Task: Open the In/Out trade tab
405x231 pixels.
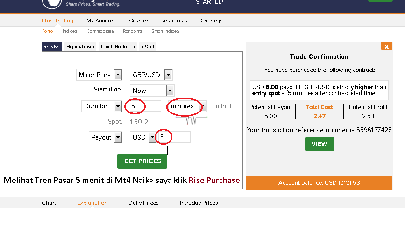Action: (148, 47)
